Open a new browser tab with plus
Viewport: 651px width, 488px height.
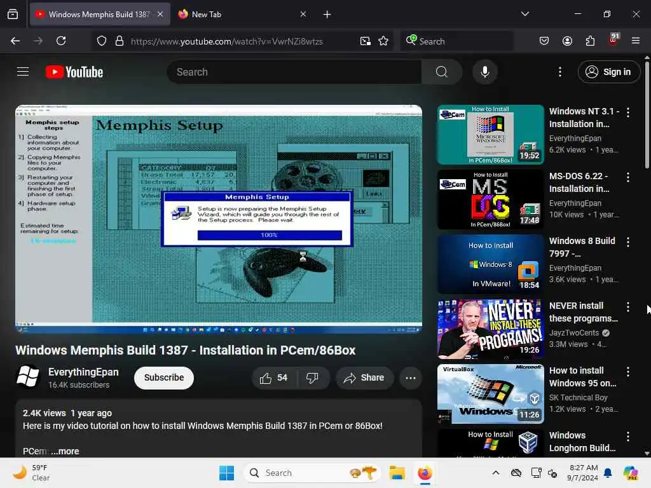tap(327, 15)
